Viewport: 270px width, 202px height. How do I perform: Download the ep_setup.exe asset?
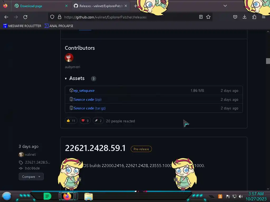pyautogui.click(x=84, y=90)
